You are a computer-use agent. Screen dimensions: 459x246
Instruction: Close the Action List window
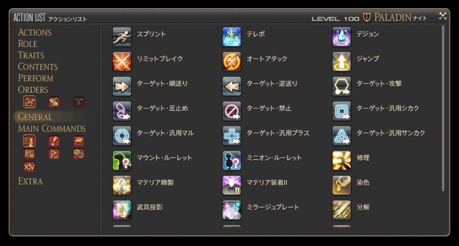click(443, 16)
